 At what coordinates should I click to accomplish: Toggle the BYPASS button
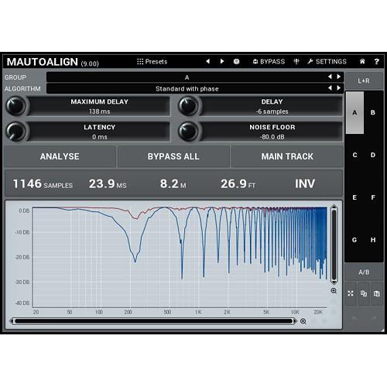click(269, 61)
